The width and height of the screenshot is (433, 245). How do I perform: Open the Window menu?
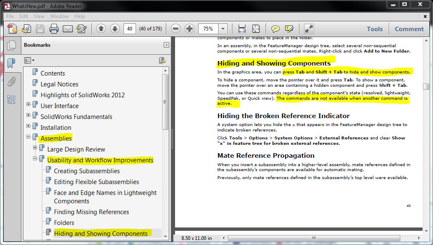pos(59,16)
